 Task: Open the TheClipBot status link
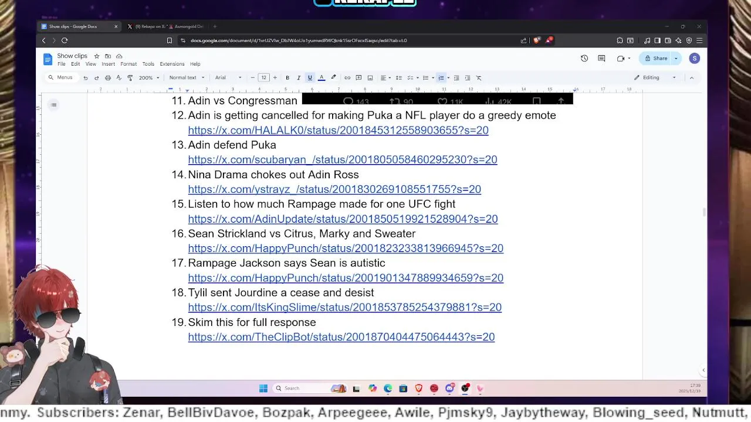[341, 337]
